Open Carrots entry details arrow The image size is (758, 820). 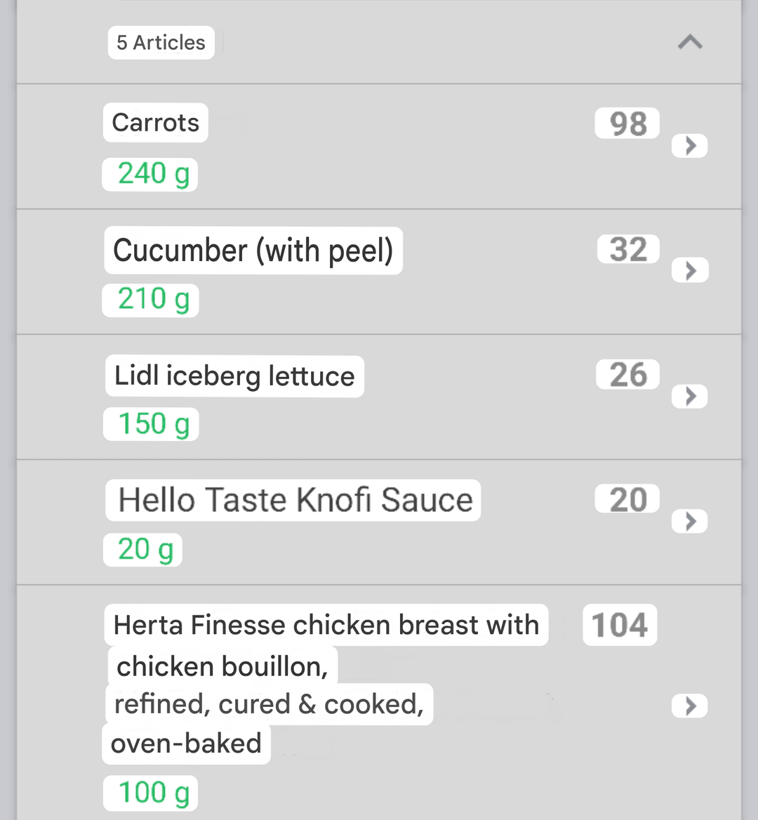(x=690, y=146)
